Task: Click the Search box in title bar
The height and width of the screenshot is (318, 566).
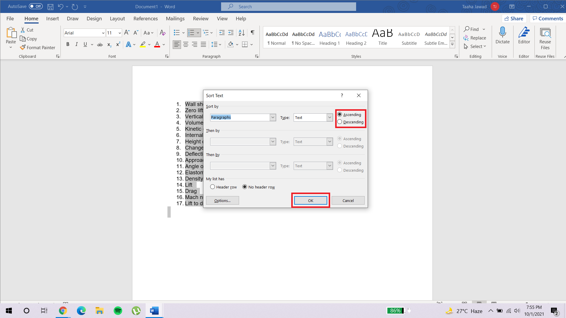Action: (x=289, y=6)
